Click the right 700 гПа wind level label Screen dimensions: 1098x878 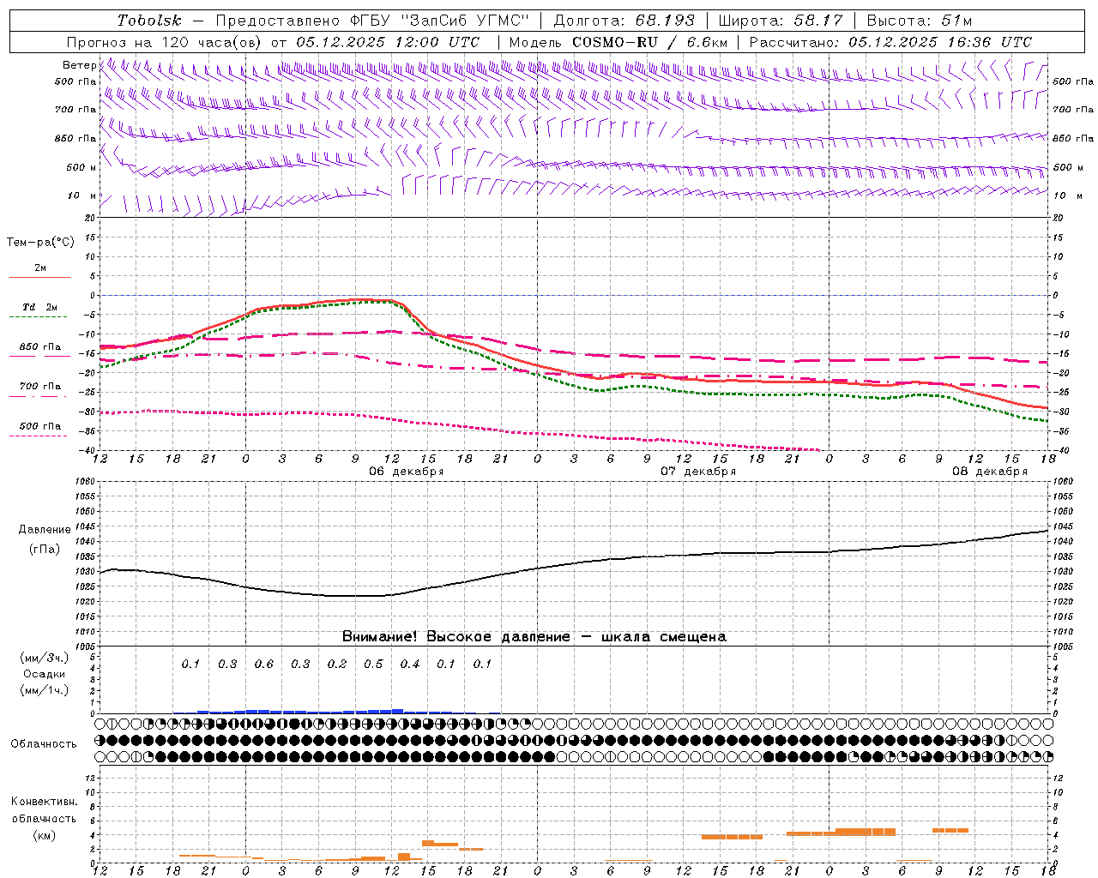[x=1073, y=110]
